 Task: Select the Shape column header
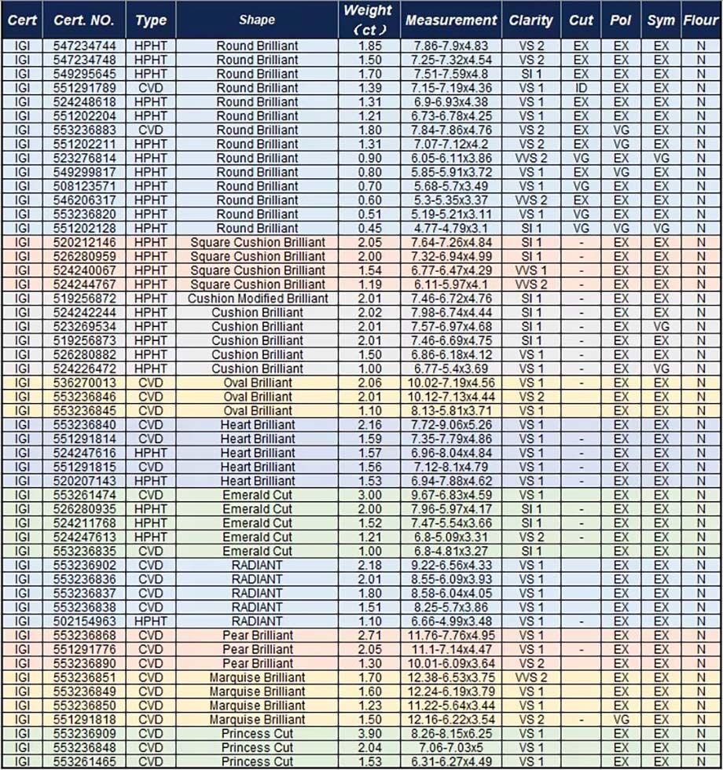click(x=257, y=20)
